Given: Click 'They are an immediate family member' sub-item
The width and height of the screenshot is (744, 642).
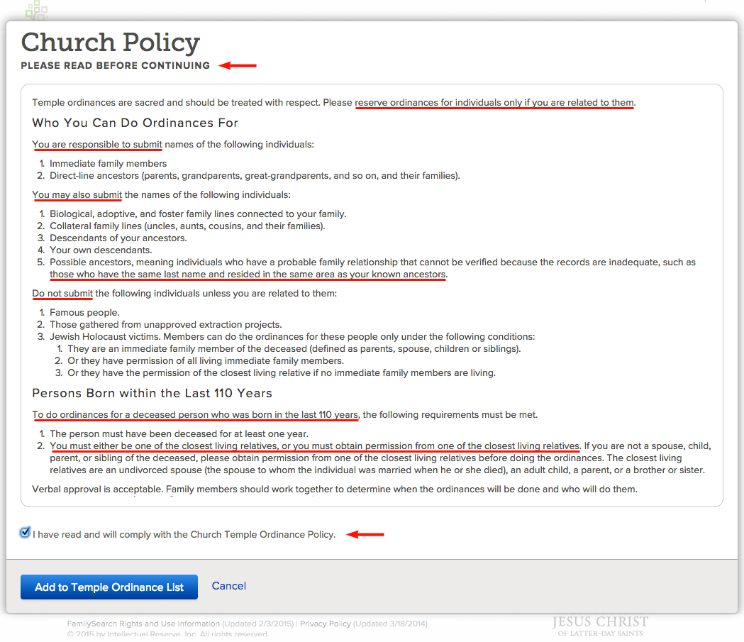Looking at the screenshot, I should coord(294,349).
